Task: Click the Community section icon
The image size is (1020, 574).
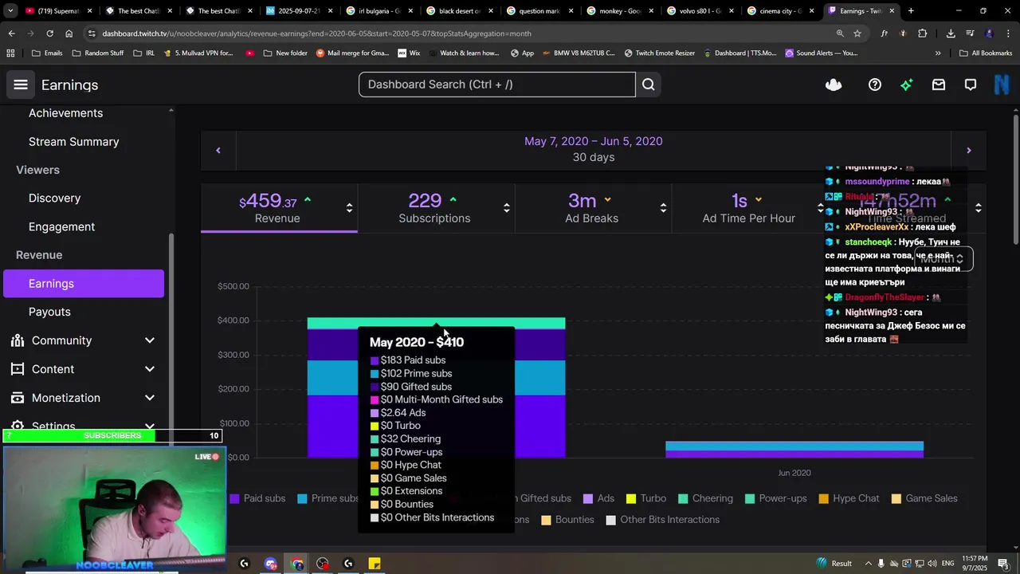Action: click(18, 340)
